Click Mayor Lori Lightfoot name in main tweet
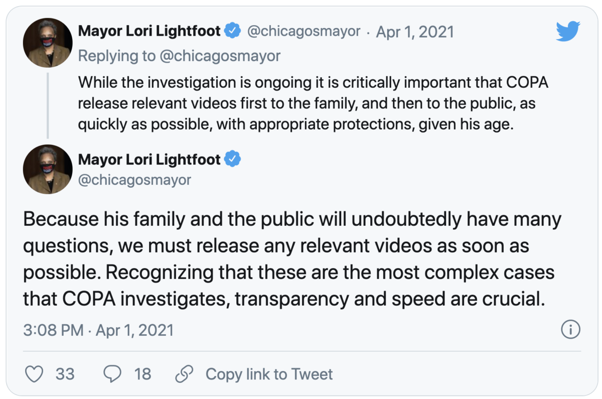This screenshot has height=399, width=602. pos(149,160)
